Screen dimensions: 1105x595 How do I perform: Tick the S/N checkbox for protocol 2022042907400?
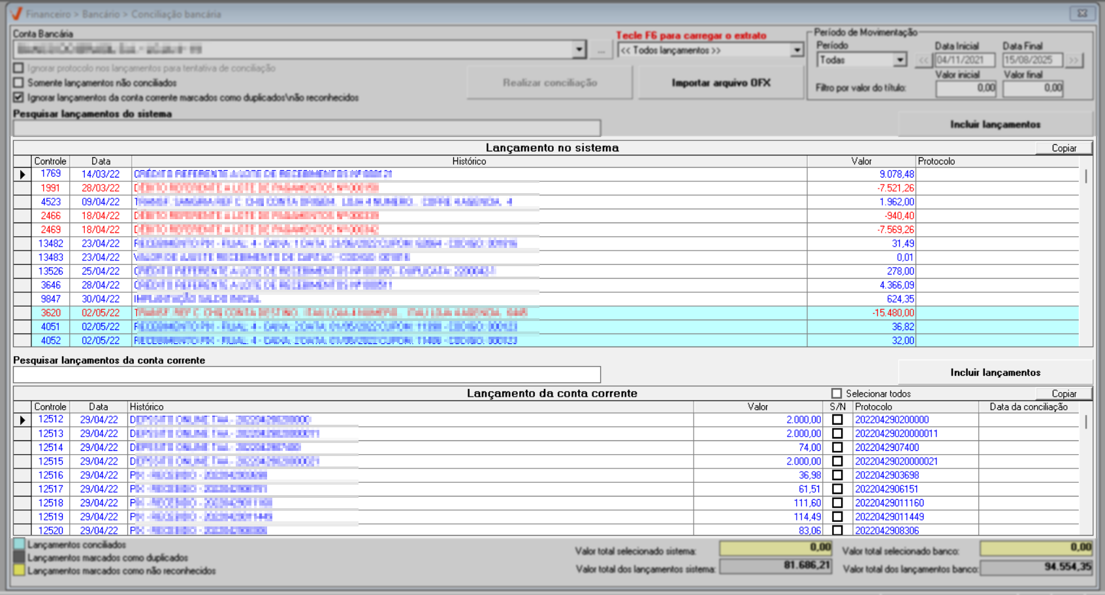(837, 448)
